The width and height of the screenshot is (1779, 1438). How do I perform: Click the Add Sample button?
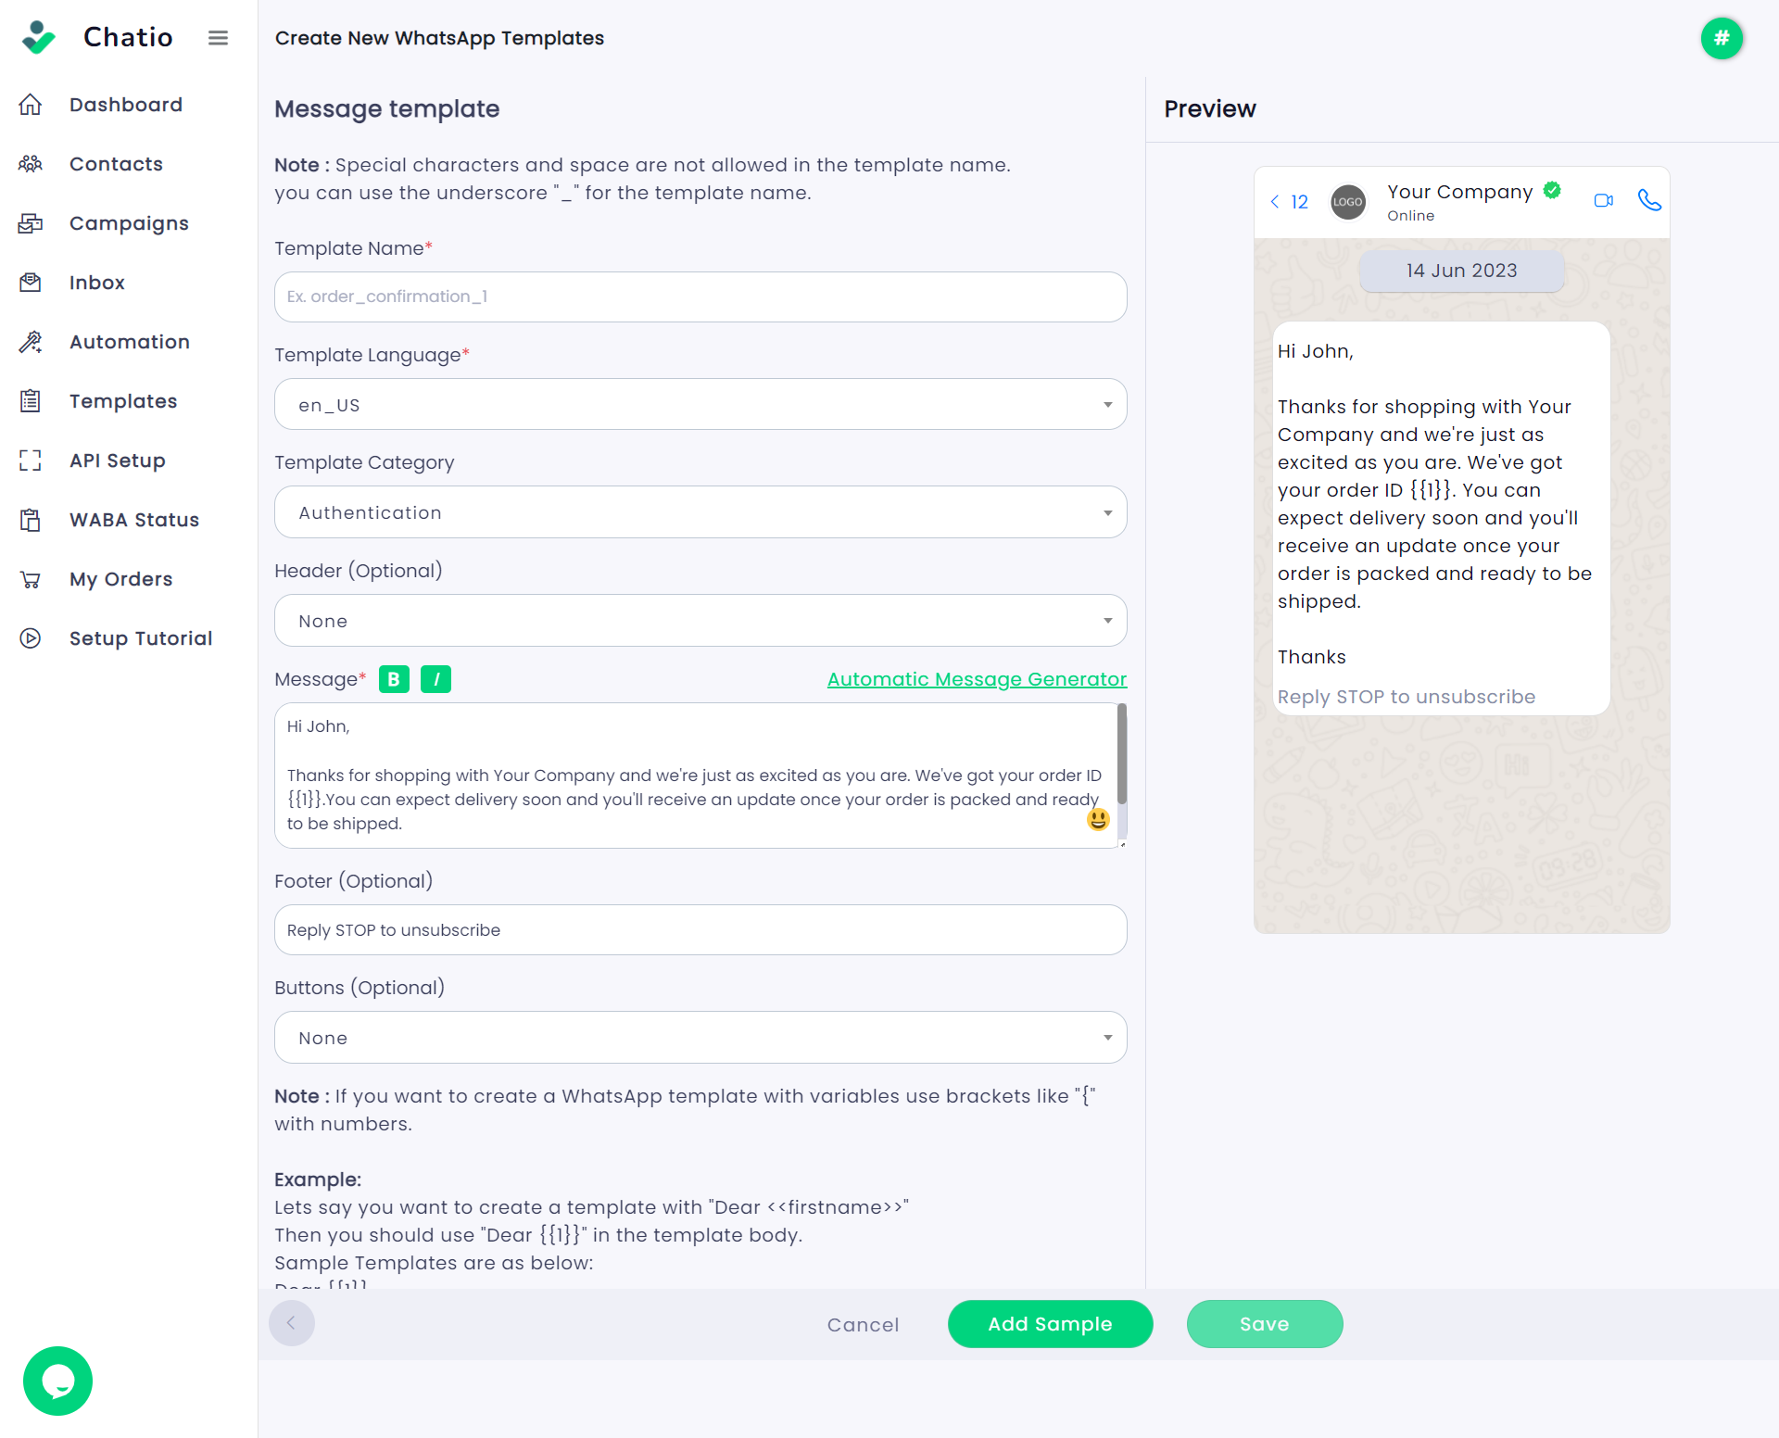1050,1324
